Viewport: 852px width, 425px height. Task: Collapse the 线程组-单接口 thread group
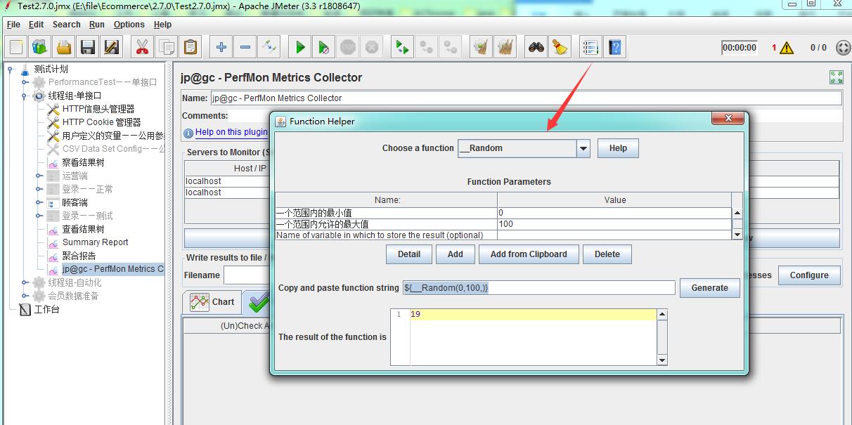25,96
